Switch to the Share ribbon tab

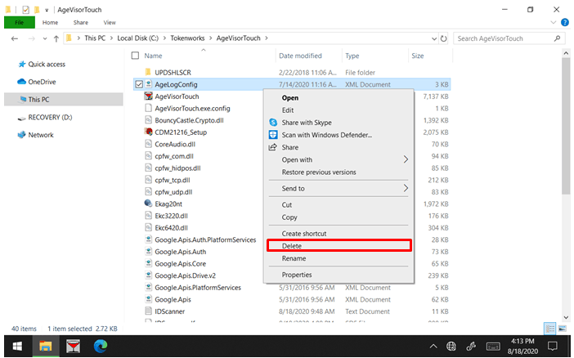[80, 22]
